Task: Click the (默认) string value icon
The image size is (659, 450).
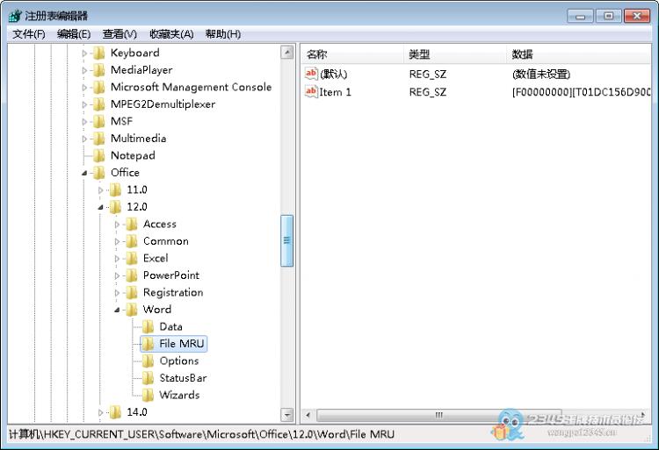Action: 311,74
